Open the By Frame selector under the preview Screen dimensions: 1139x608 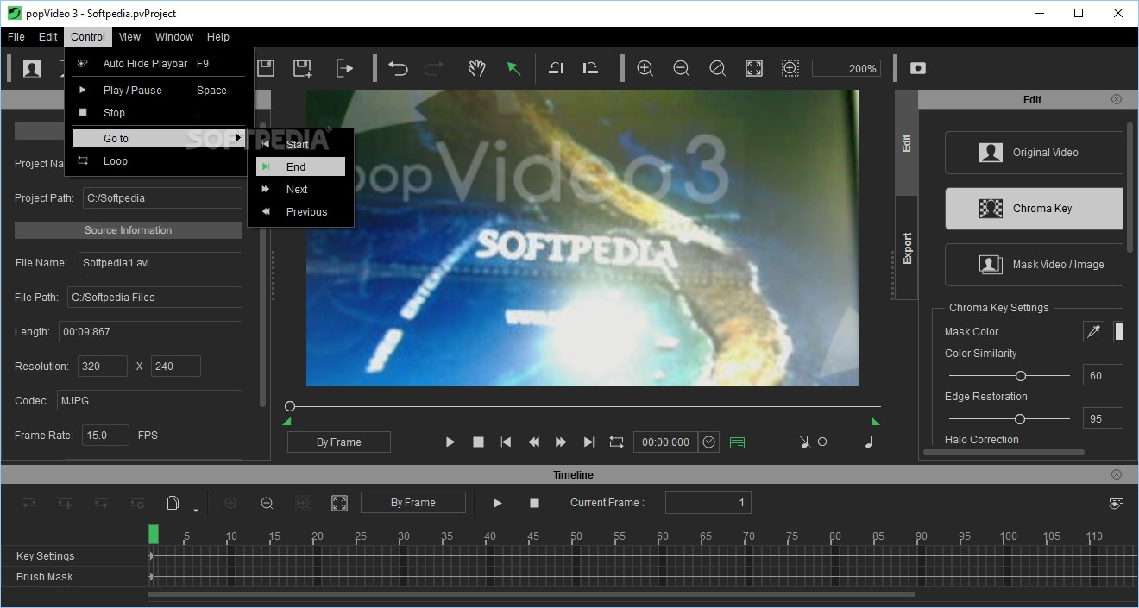[x=339, y=442]
